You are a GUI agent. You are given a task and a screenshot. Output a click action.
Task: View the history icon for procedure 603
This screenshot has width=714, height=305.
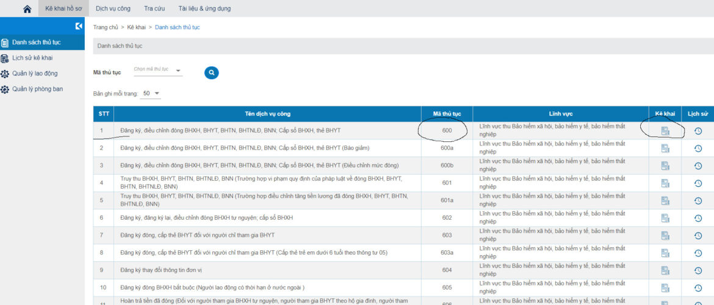pos(698,235)
